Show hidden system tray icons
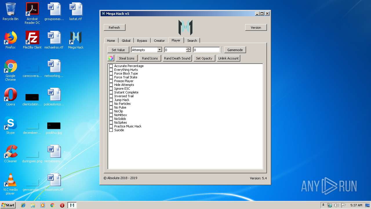This screenshot has height=209, width=371. pos(323,205)
